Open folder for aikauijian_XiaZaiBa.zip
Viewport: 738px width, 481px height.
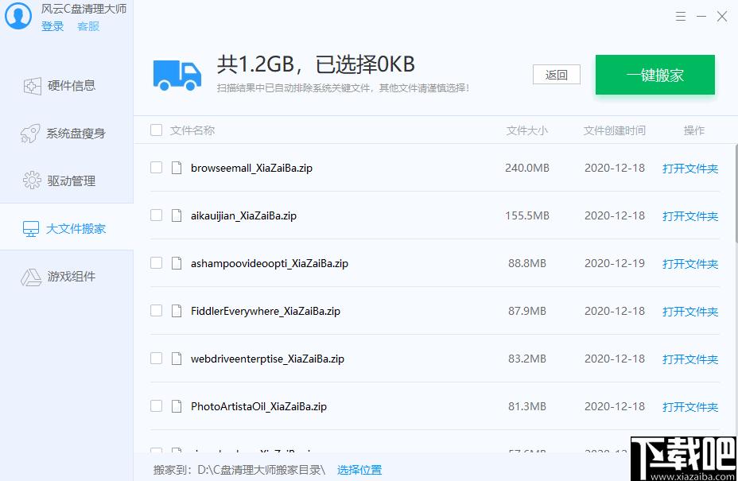(690, 216)
